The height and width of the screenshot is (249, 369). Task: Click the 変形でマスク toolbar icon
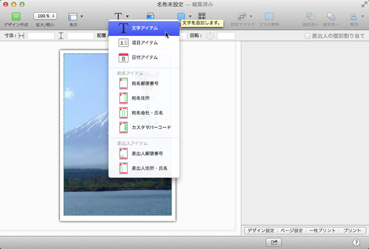[x=242, y=17]
